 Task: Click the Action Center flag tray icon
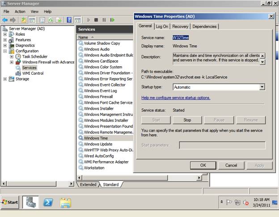[229, 202]
